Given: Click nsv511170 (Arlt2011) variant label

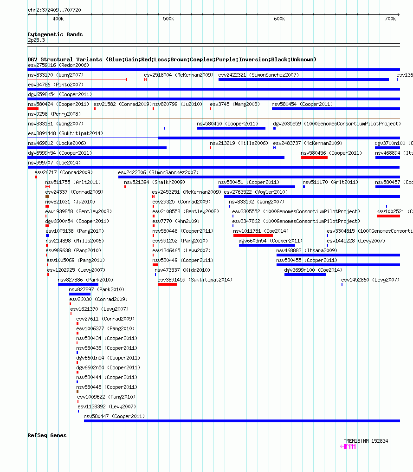Looking at the screenshot, I should point(330,183).
